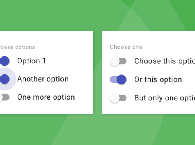This screenshot has height=145, width=195.
Task: Disable the Another option switch
Action: point(5,79)
